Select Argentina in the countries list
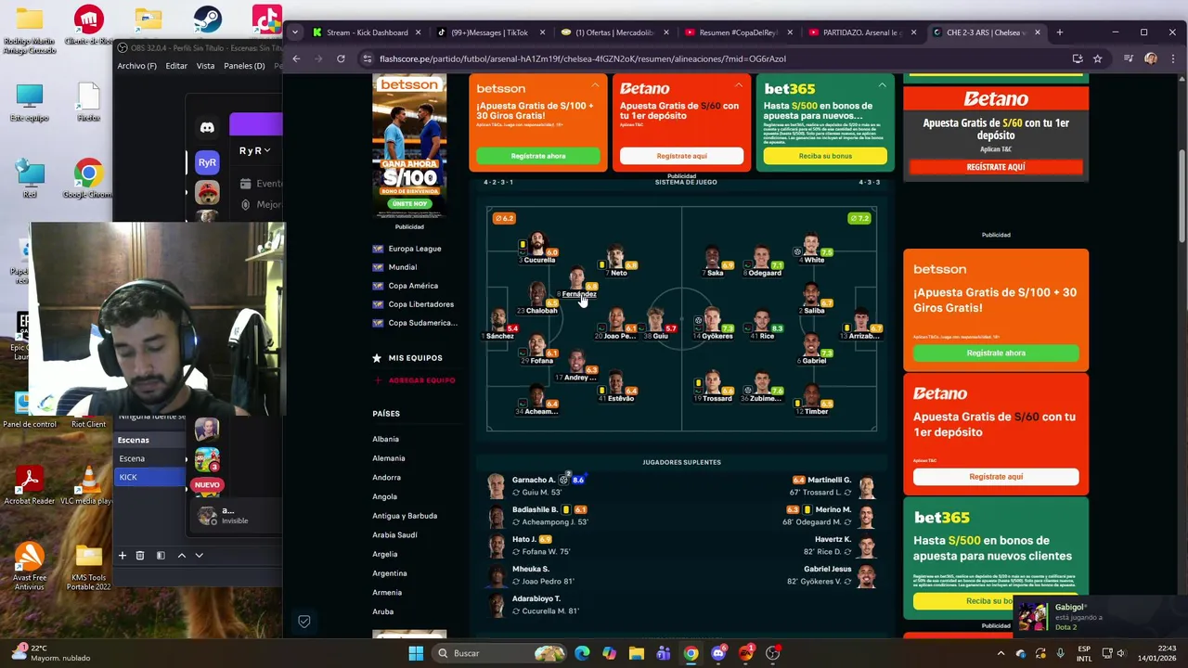 pos(390,573)
